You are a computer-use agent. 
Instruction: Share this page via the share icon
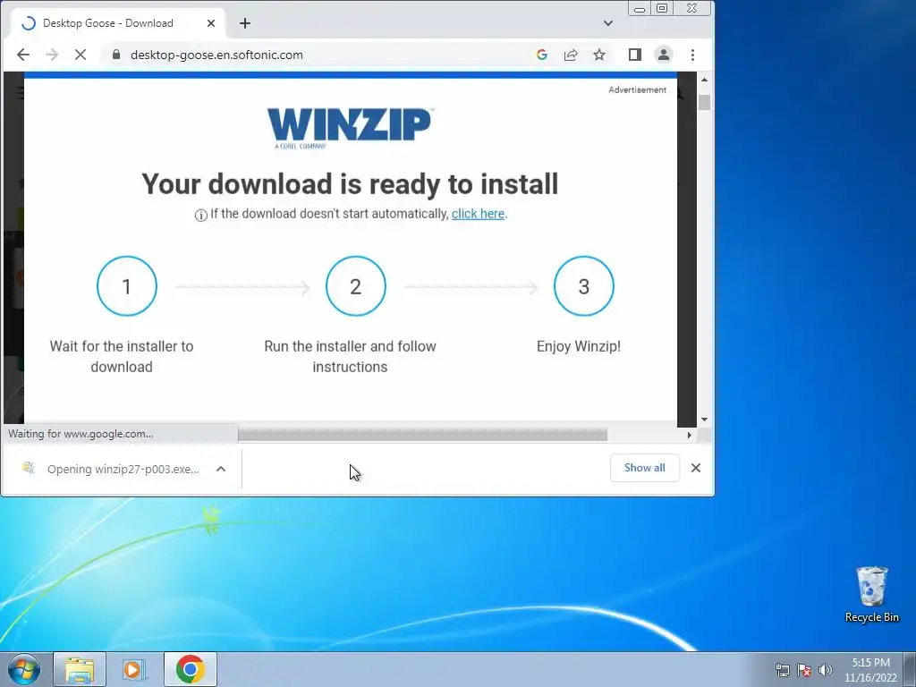(571, 55)
